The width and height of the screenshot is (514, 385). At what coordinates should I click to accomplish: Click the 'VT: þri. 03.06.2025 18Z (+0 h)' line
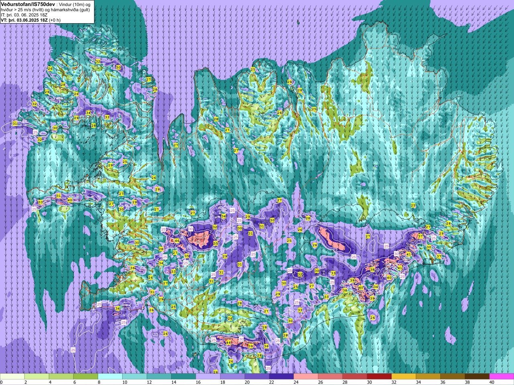tap(31, 20)
